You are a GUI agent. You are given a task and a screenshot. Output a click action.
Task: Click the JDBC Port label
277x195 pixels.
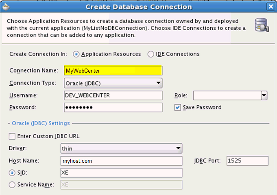tap(207, 161)
